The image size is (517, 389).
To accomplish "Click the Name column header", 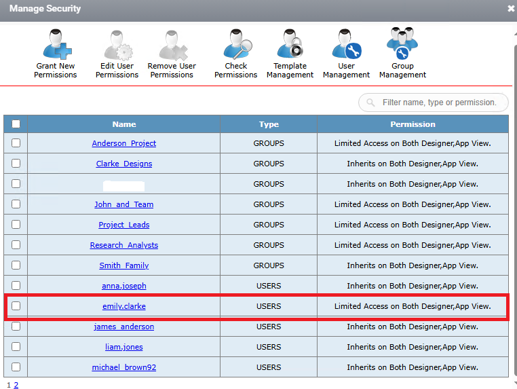I will (x=124, y=124).
